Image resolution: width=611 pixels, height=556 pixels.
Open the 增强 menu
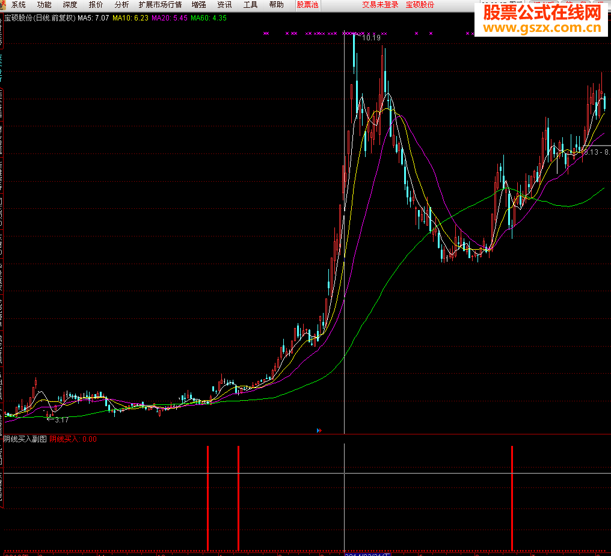coord(198,5)
